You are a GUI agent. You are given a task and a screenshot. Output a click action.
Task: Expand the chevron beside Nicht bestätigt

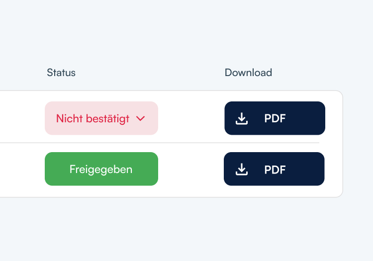click(x=140, y=118)
